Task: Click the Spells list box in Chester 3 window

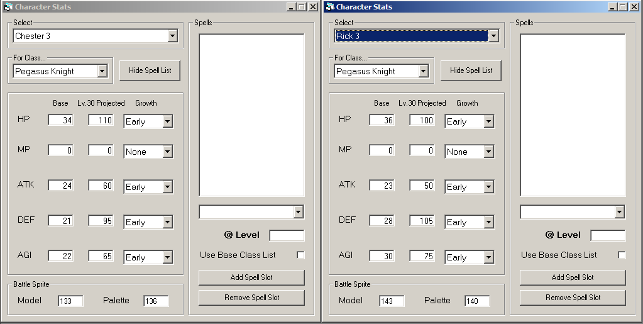Action: (252, 115)
